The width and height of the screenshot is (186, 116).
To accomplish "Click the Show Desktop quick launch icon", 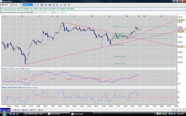I will click(x=10, y=114).
